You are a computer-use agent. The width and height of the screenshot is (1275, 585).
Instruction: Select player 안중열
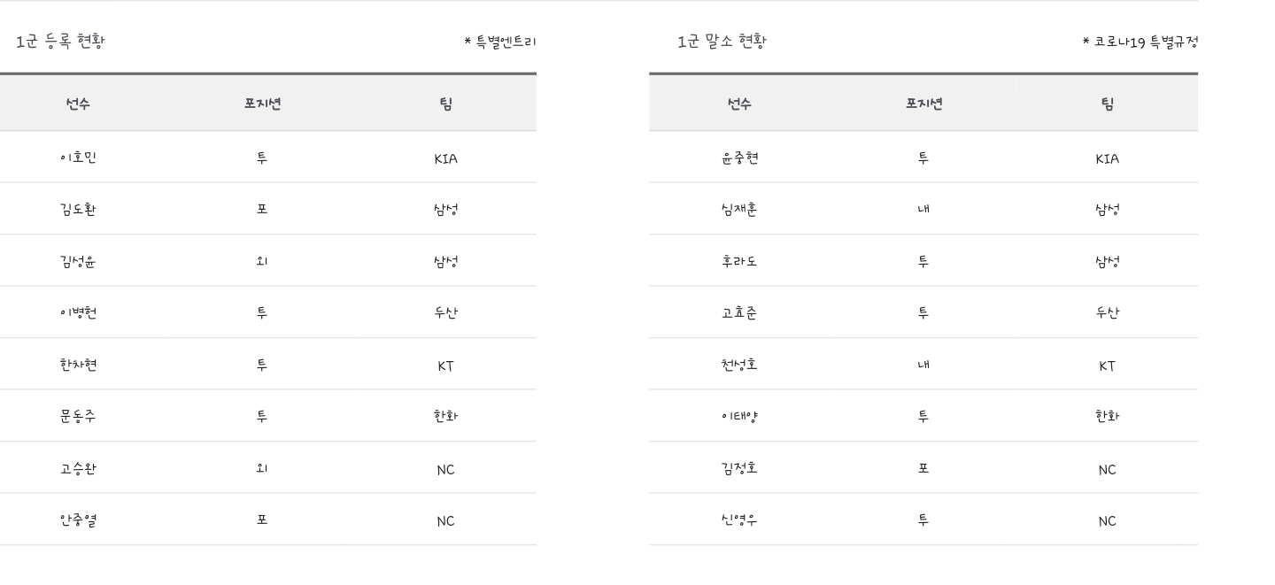78,520
